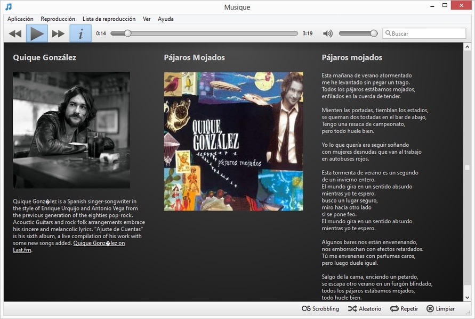The height and width of the screenshot is (319, 475).
Task: Open the Ayuda menu
Action: point(166,19)
